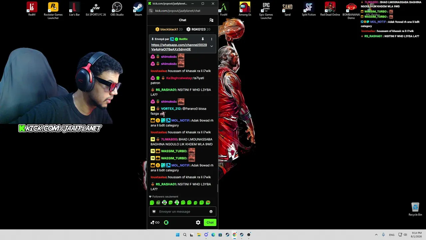Open volume control in system tray
This screenshot has width=426, height=240.
point(405,235)
